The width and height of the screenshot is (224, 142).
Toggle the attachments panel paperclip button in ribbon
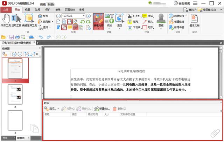click(x=76, y=27)
